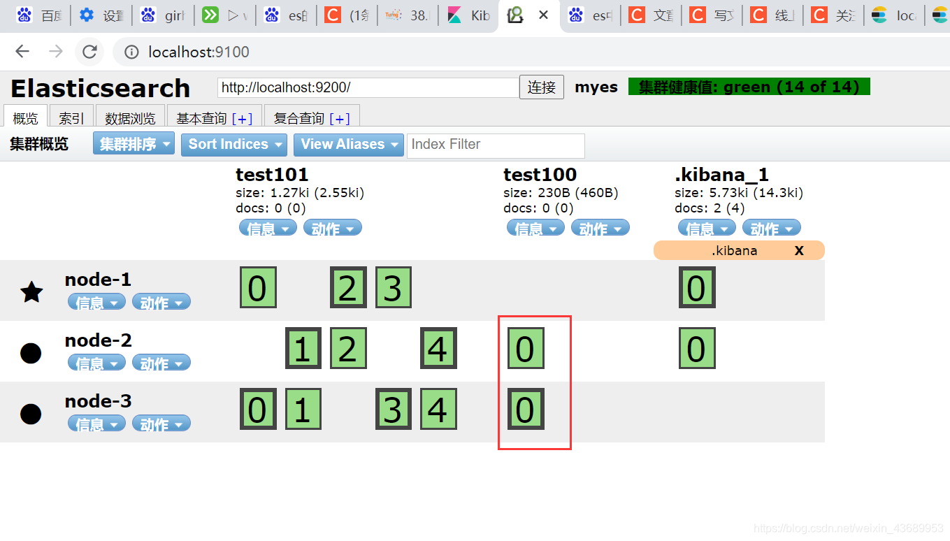This screenshot has width=950, height=541.
Task: Focus the Index Filter field
Action: pos(496,145)
